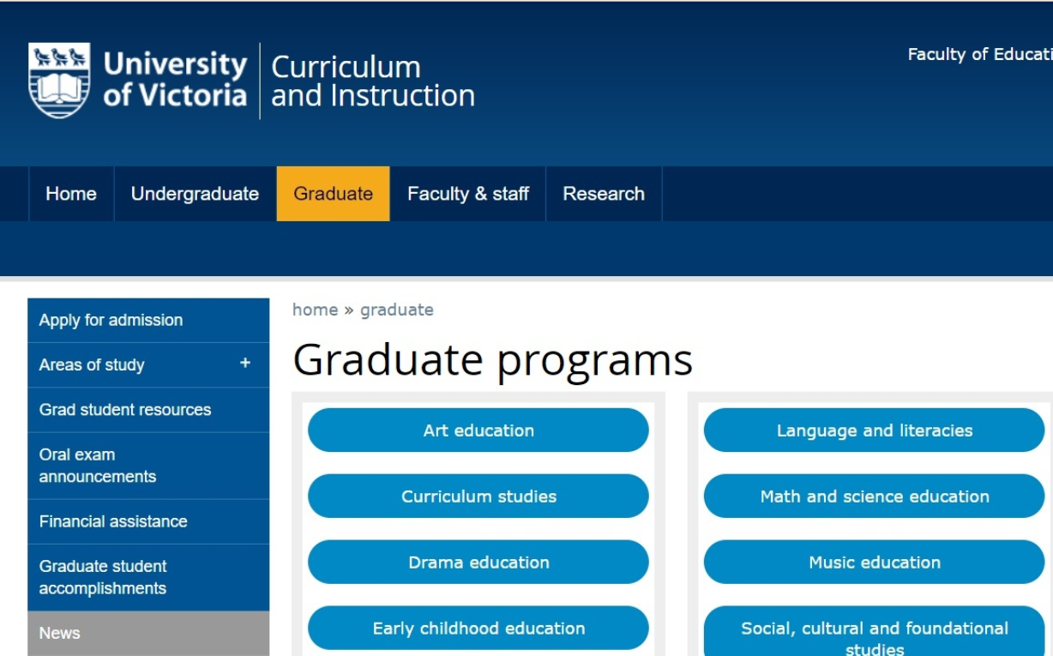Open the Curriculum studies program
Viewport: 1053px width, 656px height.
[x=478, y=497]
